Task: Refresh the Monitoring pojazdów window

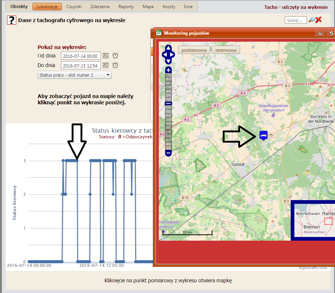Action: pos(331,33)
